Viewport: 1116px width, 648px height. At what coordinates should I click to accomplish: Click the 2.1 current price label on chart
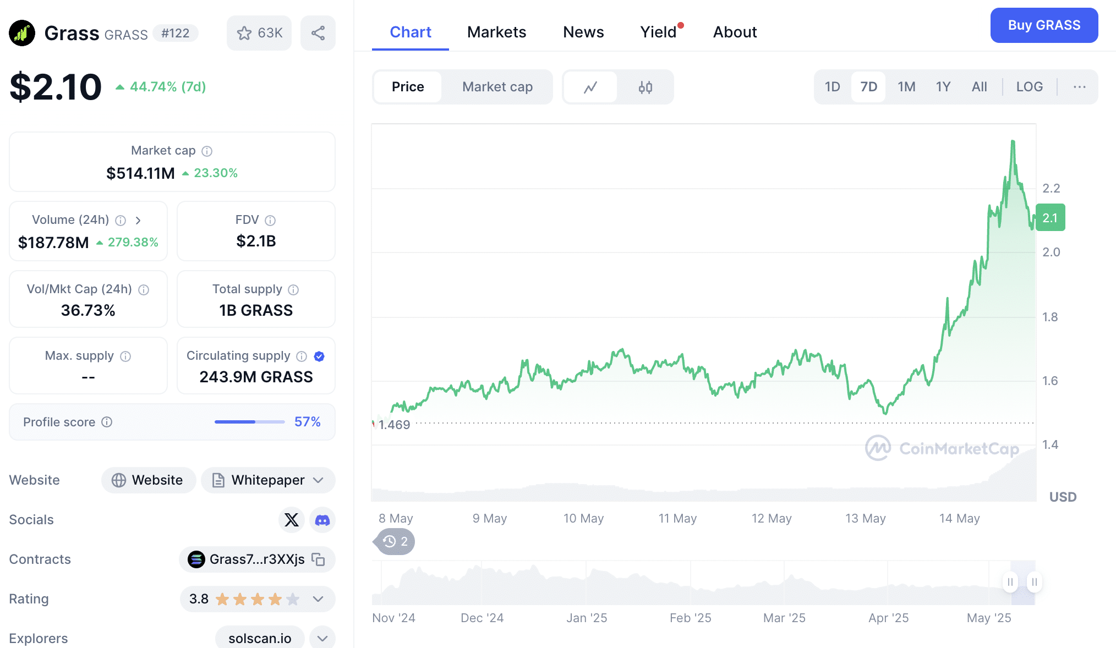1051,218
